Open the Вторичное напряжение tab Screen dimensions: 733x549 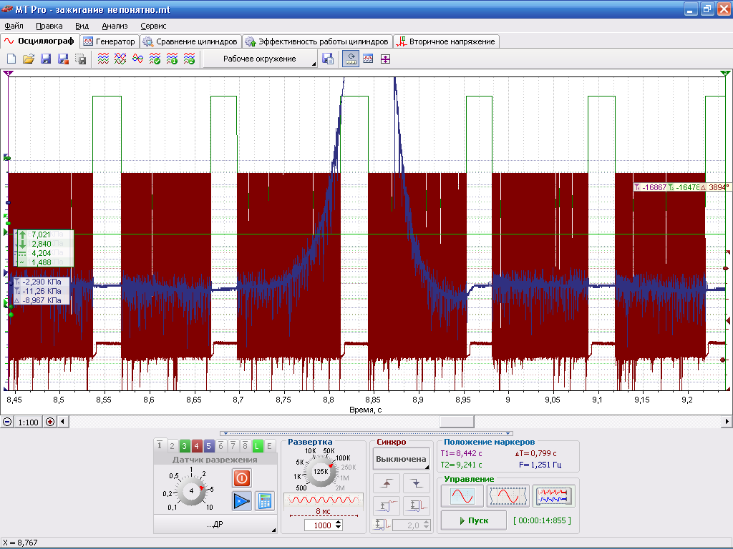click(x=446, y=41)
